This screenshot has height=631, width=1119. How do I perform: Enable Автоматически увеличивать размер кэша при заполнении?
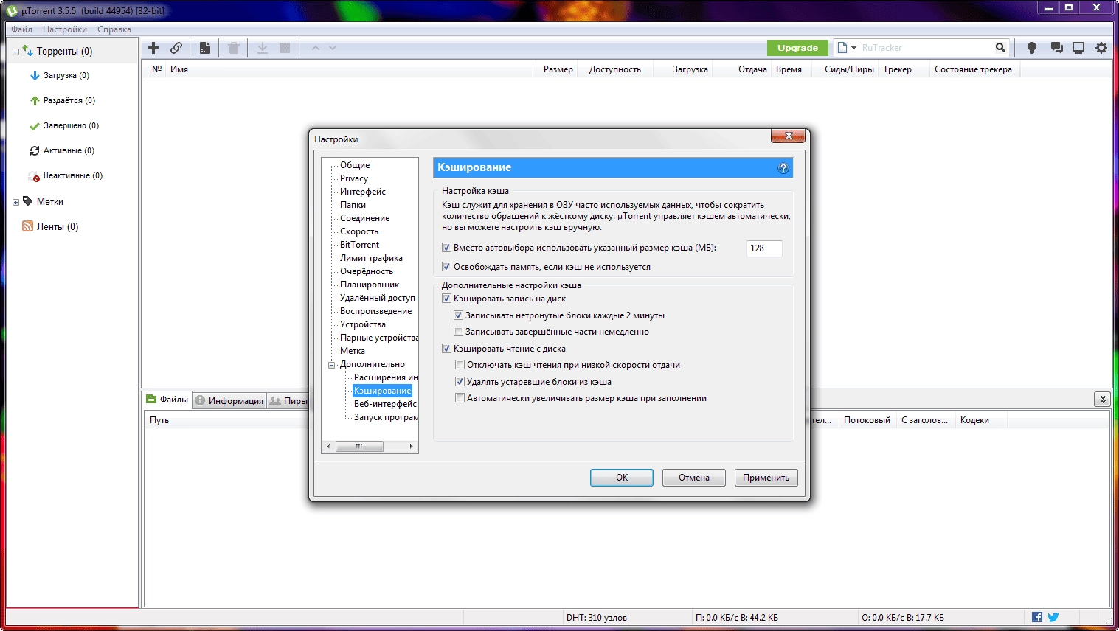(460, 398)
